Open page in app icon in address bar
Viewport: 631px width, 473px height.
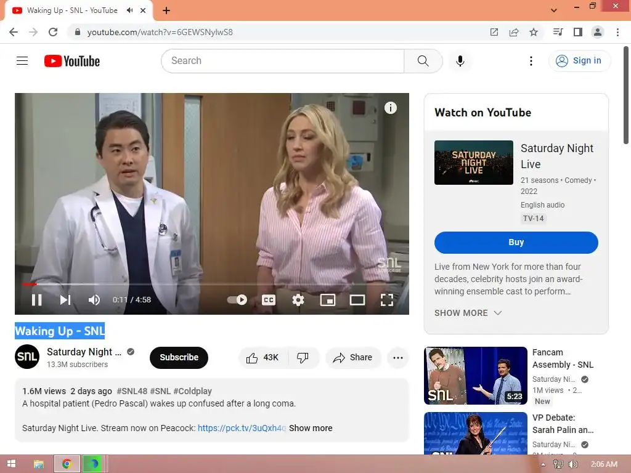[x=494, y=32]
